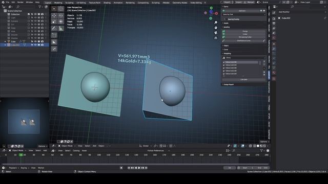
Task: Switch to the Sculpting workspace tab
Action: coord(69,3)
